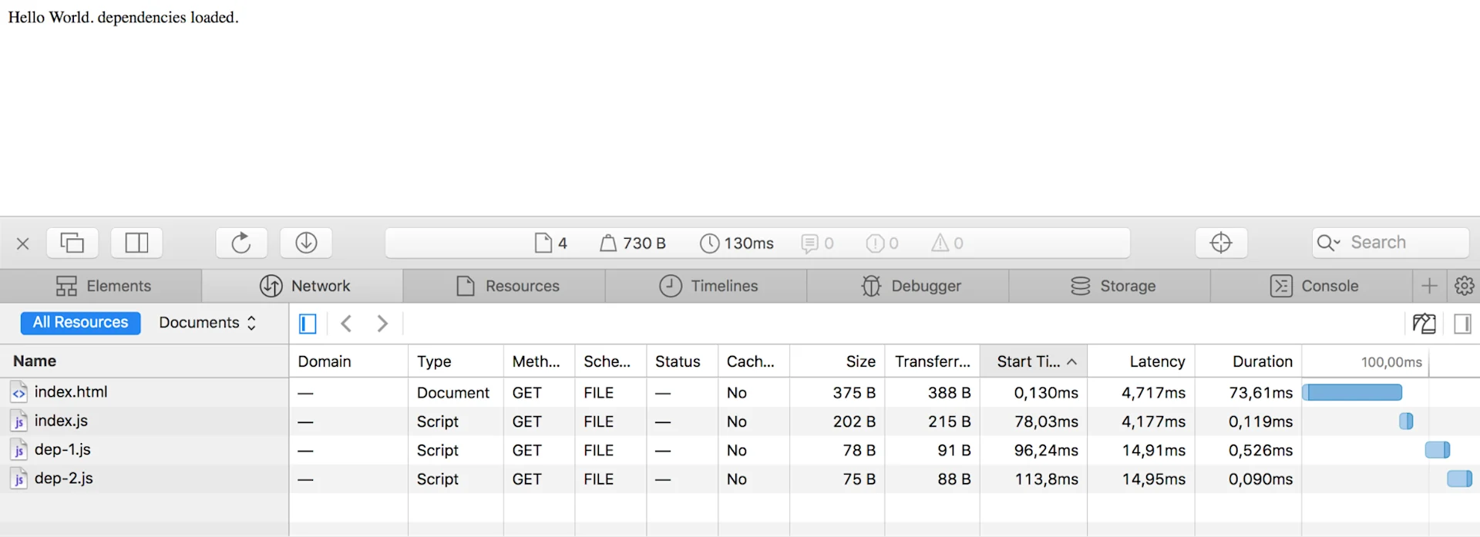
Task: Undock the inspector into a separate window
Action: [72, 243]
